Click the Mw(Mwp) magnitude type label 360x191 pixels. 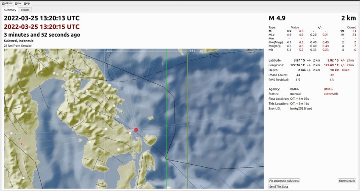pyautogui.click(x=276, y=42)
